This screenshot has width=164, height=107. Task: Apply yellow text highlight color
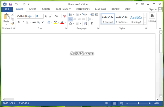[x=55, y=22]
